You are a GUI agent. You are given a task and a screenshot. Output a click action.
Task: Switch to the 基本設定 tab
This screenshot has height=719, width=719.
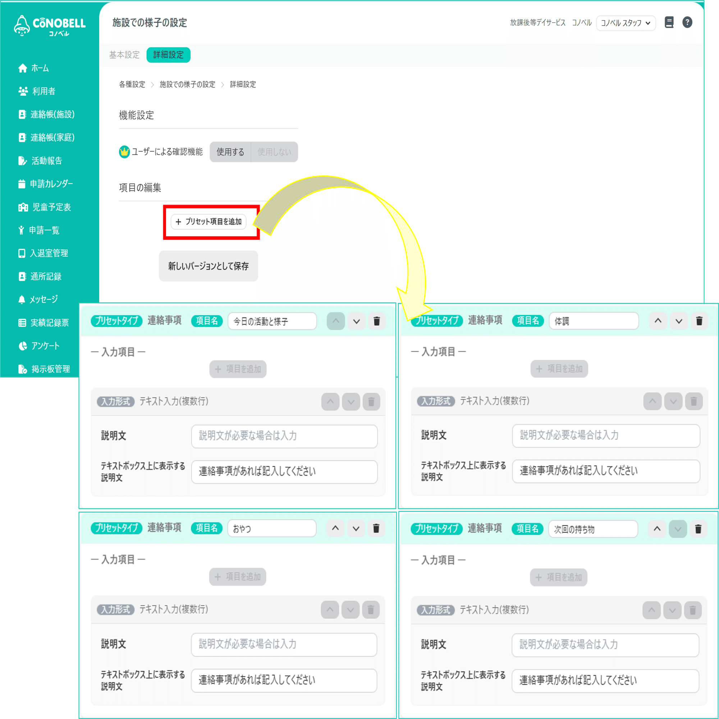pyautogui.click(x=124, y=55)
